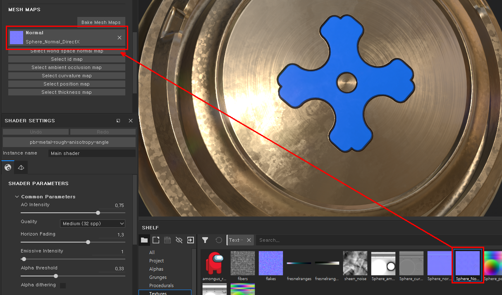Screen dimensions: 502x295
Task: Click the Shader Parameters panel scrollbar
Action: coord(134,210)
